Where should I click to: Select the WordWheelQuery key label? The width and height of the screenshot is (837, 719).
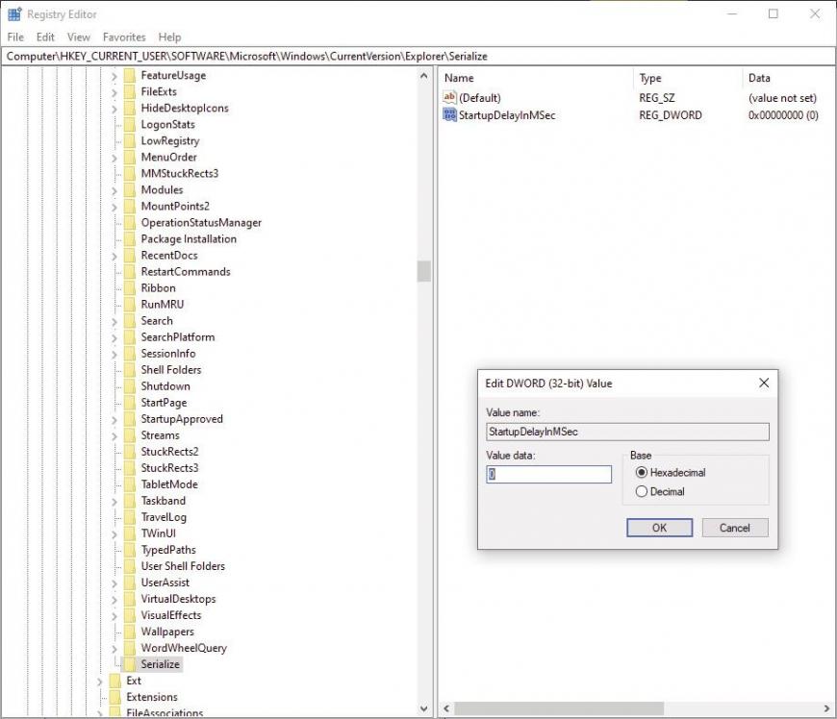pos(184,648)
